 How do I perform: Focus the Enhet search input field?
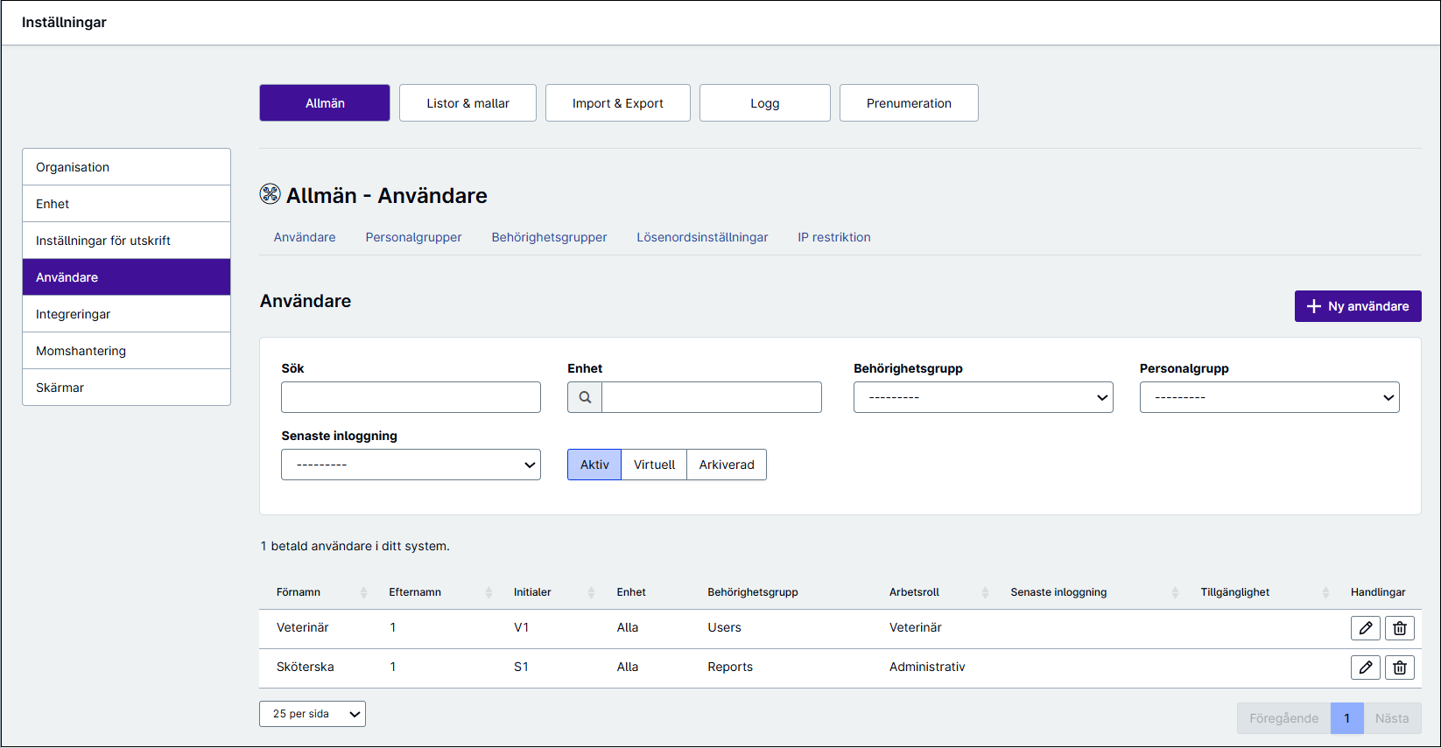pos(712,397)
